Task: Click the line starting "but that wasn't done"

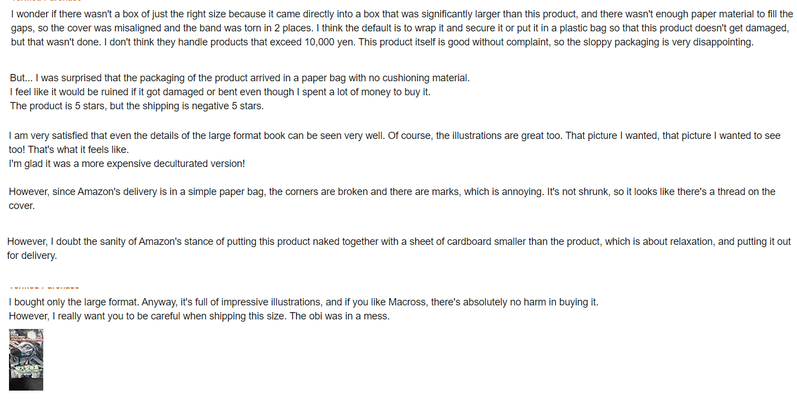Action: pos(382,43)
